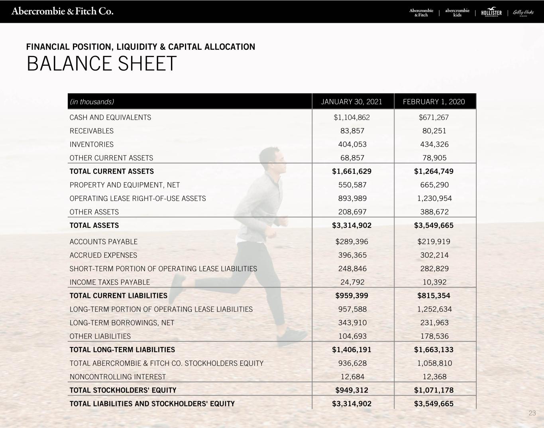Viewport: 544px width, 428px height.
Task: Click total stockholders' equity value $1,071,178
Action: pos(434,391)
